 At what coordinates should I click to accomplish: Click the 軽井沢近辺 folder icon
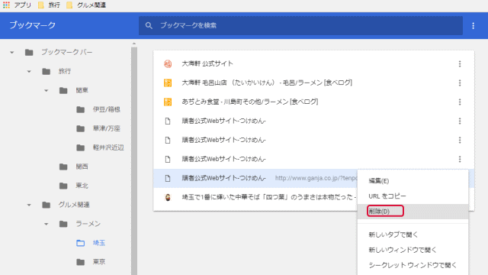coord(81,147)
